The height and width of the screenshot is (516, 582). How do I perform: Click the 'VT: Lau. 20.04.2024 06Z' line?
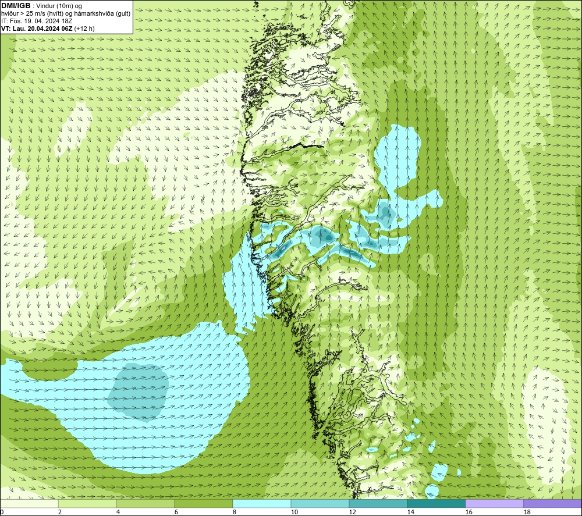point(37,29)
